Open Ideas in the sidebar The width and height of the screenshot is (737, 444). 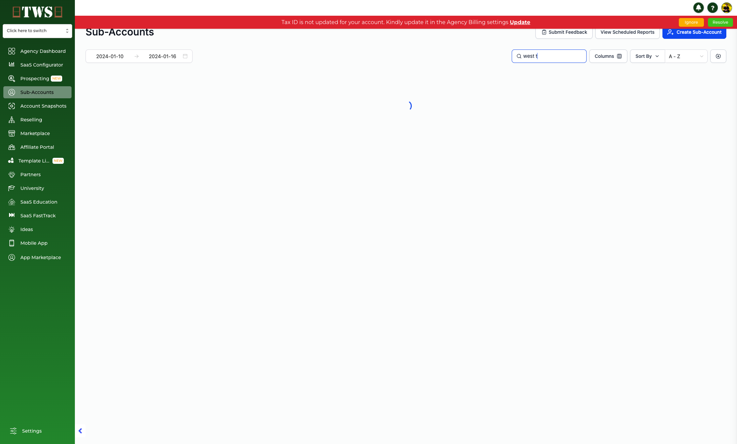point(37,229)
